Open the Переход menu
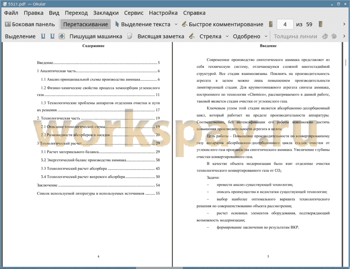The width and height of the screenshot is (350, 269). [76, 13]
